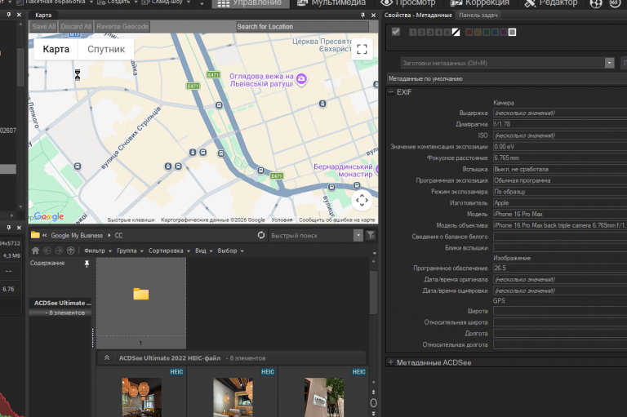Switch to Просмотр mode
627x417 pixels.
(x=407, y=3)
